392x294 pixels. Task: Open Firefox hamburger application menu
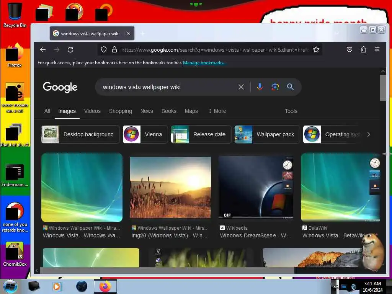(x=377, y=49)
